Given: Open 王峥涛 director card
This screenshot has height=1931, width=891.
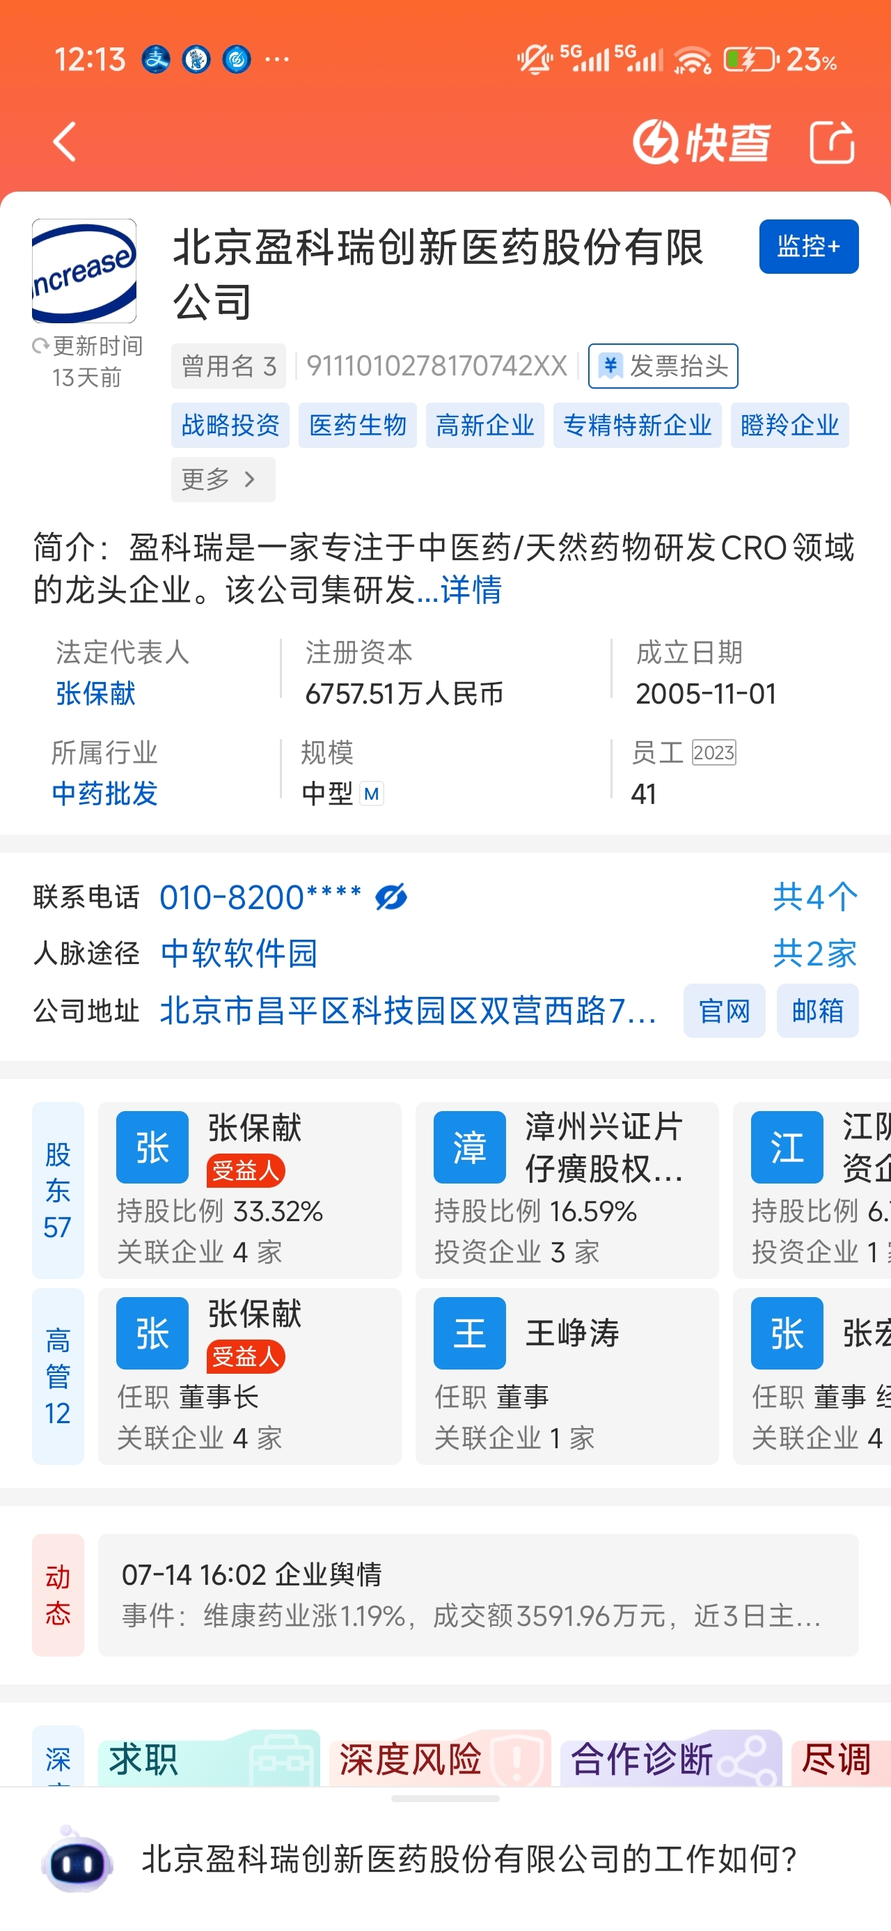Looking at the screenshot, I should 567,1376.
